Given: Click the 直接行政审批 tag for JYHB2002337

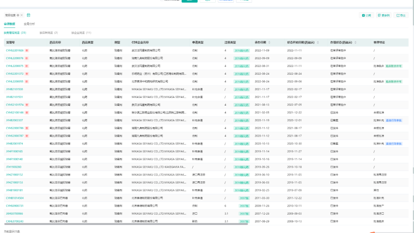Looking at the screenshot, I should tap(394, 120).
